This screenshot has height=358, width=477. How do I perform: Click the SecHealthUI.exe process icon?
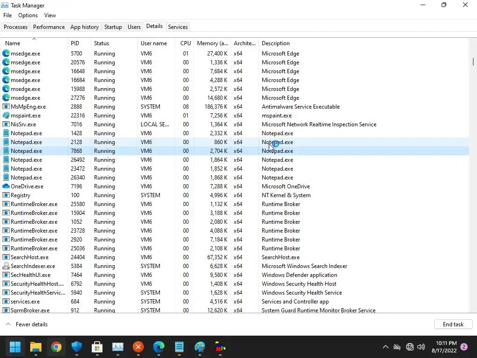coord(6,275)
